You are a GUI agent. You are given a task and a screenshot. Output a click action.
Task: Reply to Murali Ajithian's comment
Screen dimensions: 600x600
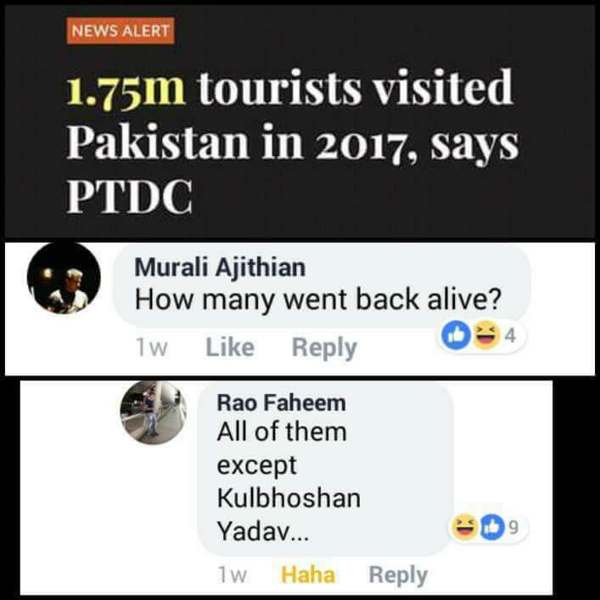(324, 348)
